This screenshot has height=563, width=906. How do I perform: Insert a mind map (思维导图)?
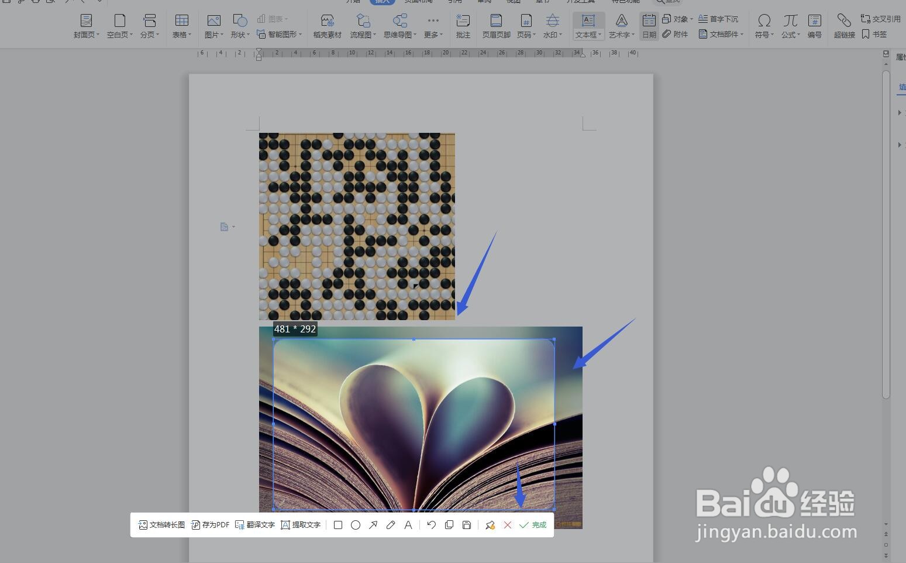pos(400,26)
